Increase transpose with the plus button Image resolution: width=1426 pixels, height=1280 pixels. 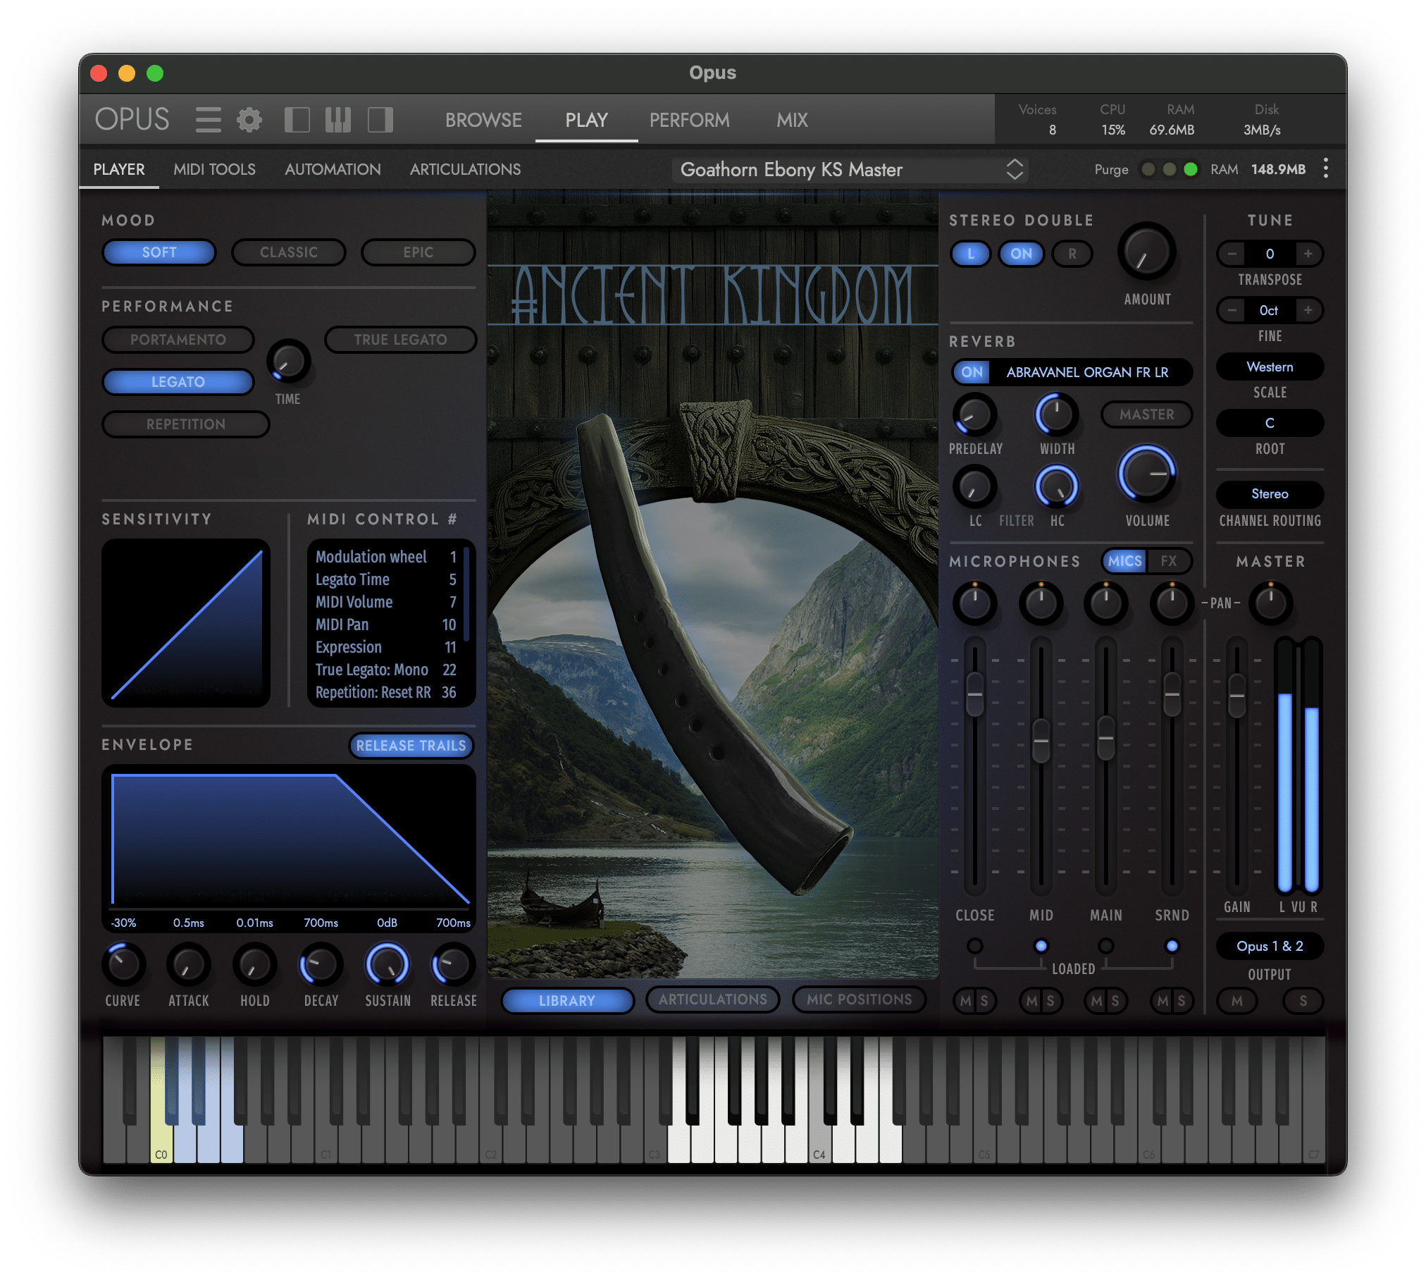pyautogui.click(x=1308, y=253)
